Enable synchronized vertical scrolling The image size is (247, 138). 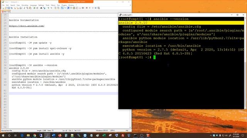[55, 8]
